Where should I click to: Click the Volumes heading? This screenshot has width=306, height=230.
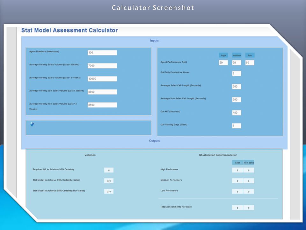pos(90,155)
